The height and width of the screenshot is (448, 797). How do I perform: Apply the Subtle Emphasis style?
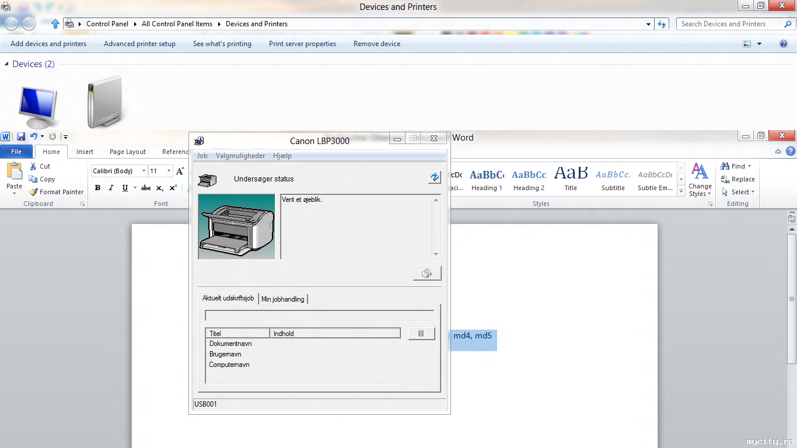pyautogui.click(x=655, y=180)
